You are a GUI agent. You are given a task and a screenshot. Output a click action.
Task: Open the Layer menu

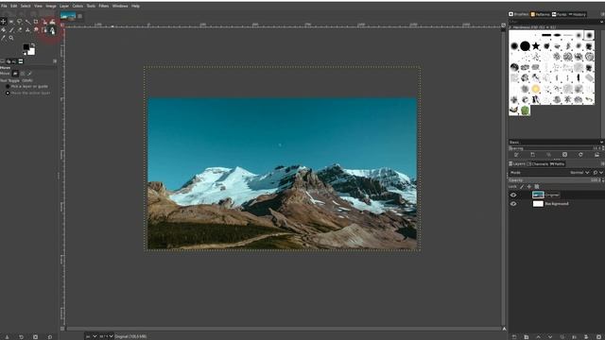tap(64, 6)
